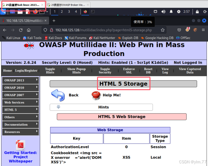This screenshot has height=166, width=208.
Task: Launch Firefox from the Kali panel launcher
Action: [x=35, y=12]
